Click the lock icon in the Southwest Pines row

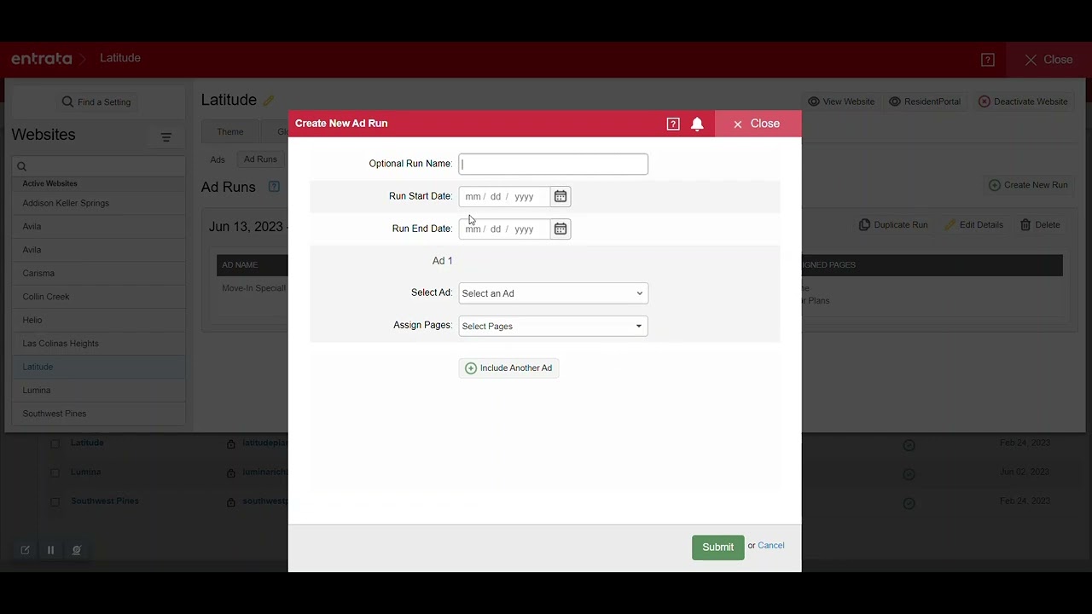point(230,502)
